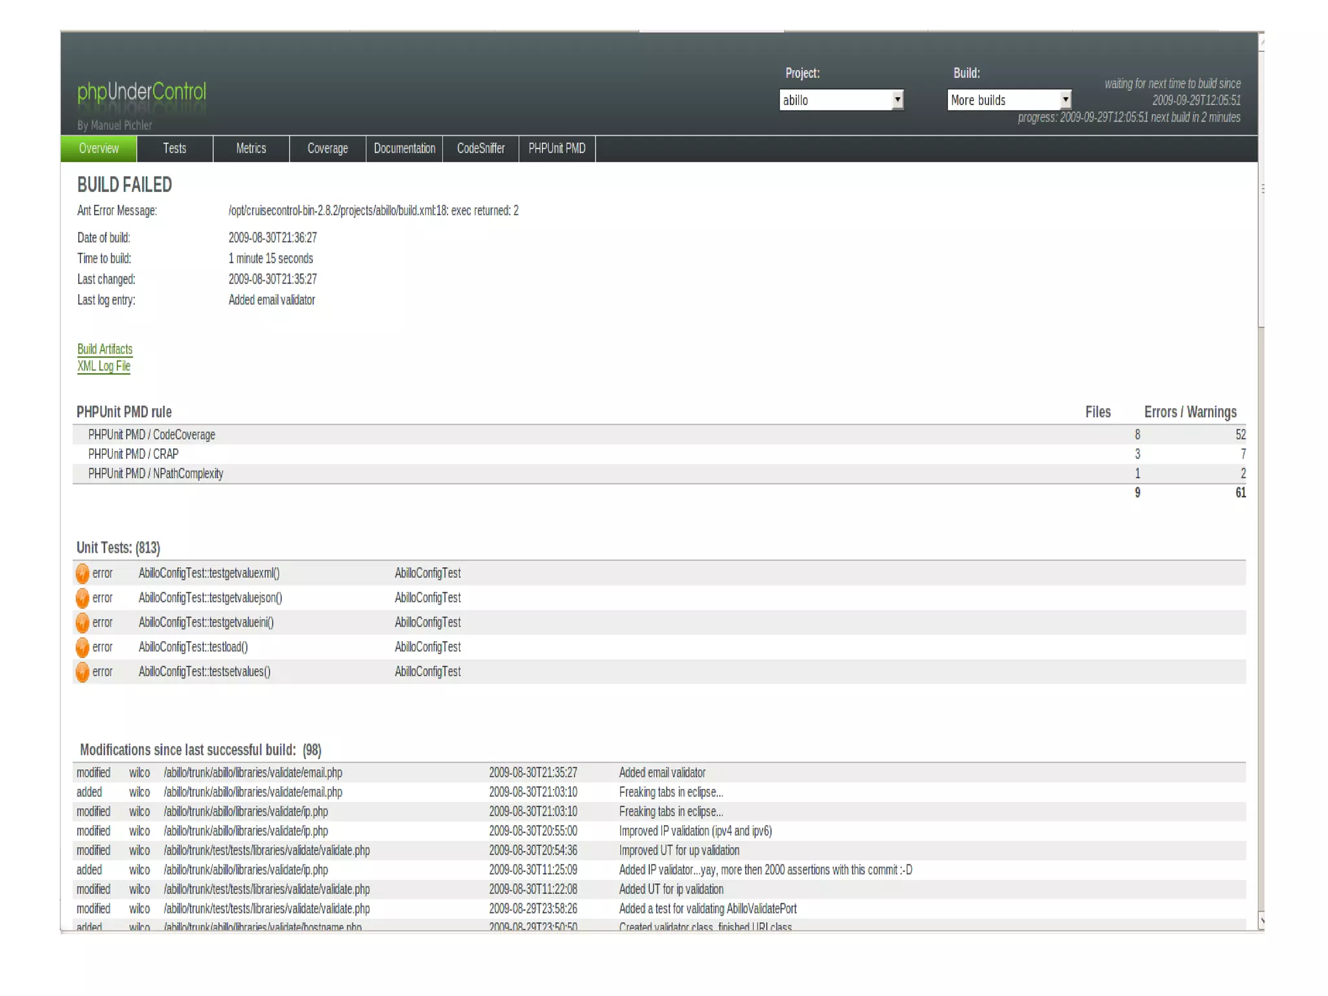Click error icon for testgetvalueini test
This screenshot has width=1328, height=996.
pos(82,623)
